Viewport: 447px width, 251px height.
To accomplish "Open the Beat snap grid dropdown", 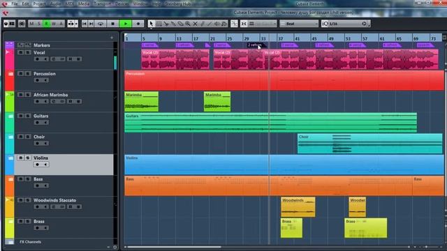I will (x=299, y=24).
